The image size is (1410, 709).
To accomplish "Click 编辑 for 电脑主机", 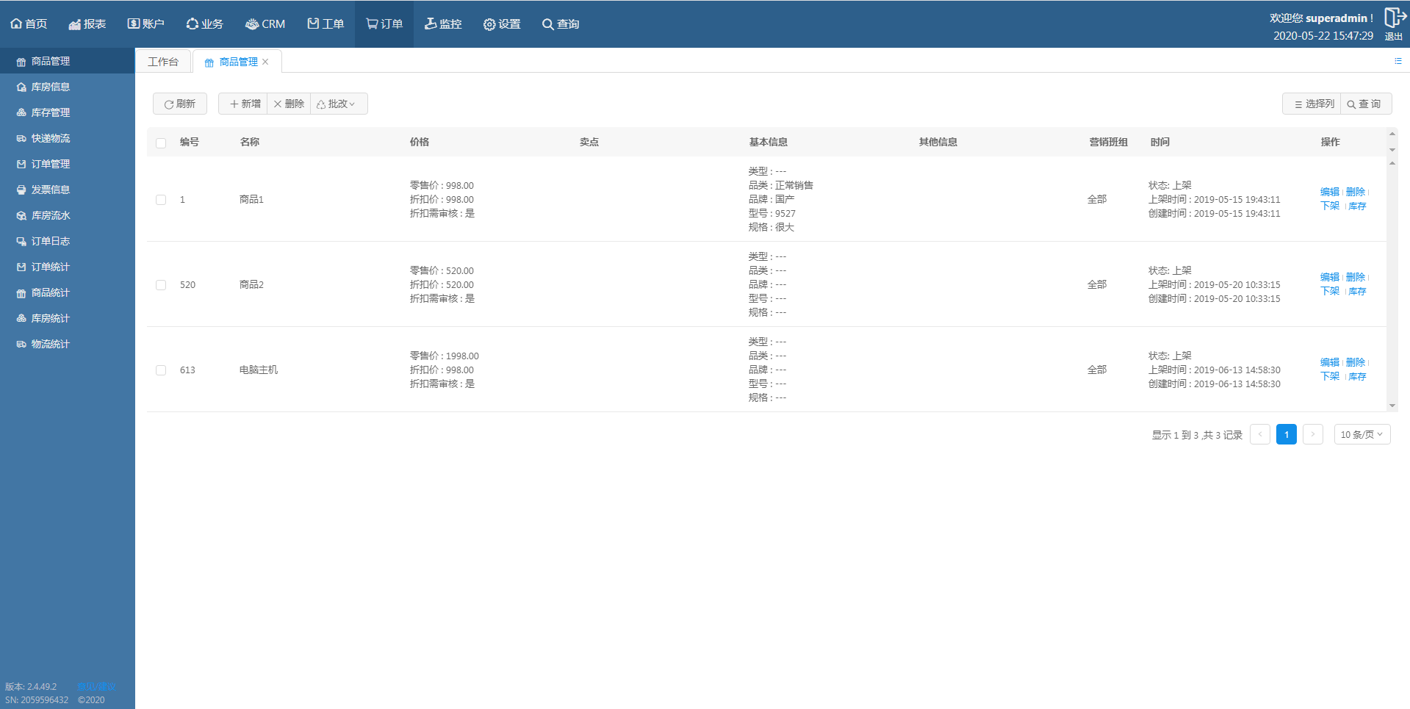I will (1330, 362).
